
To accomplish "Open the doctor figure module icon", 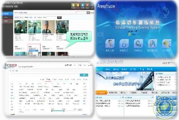I will (x=110, y=43).
